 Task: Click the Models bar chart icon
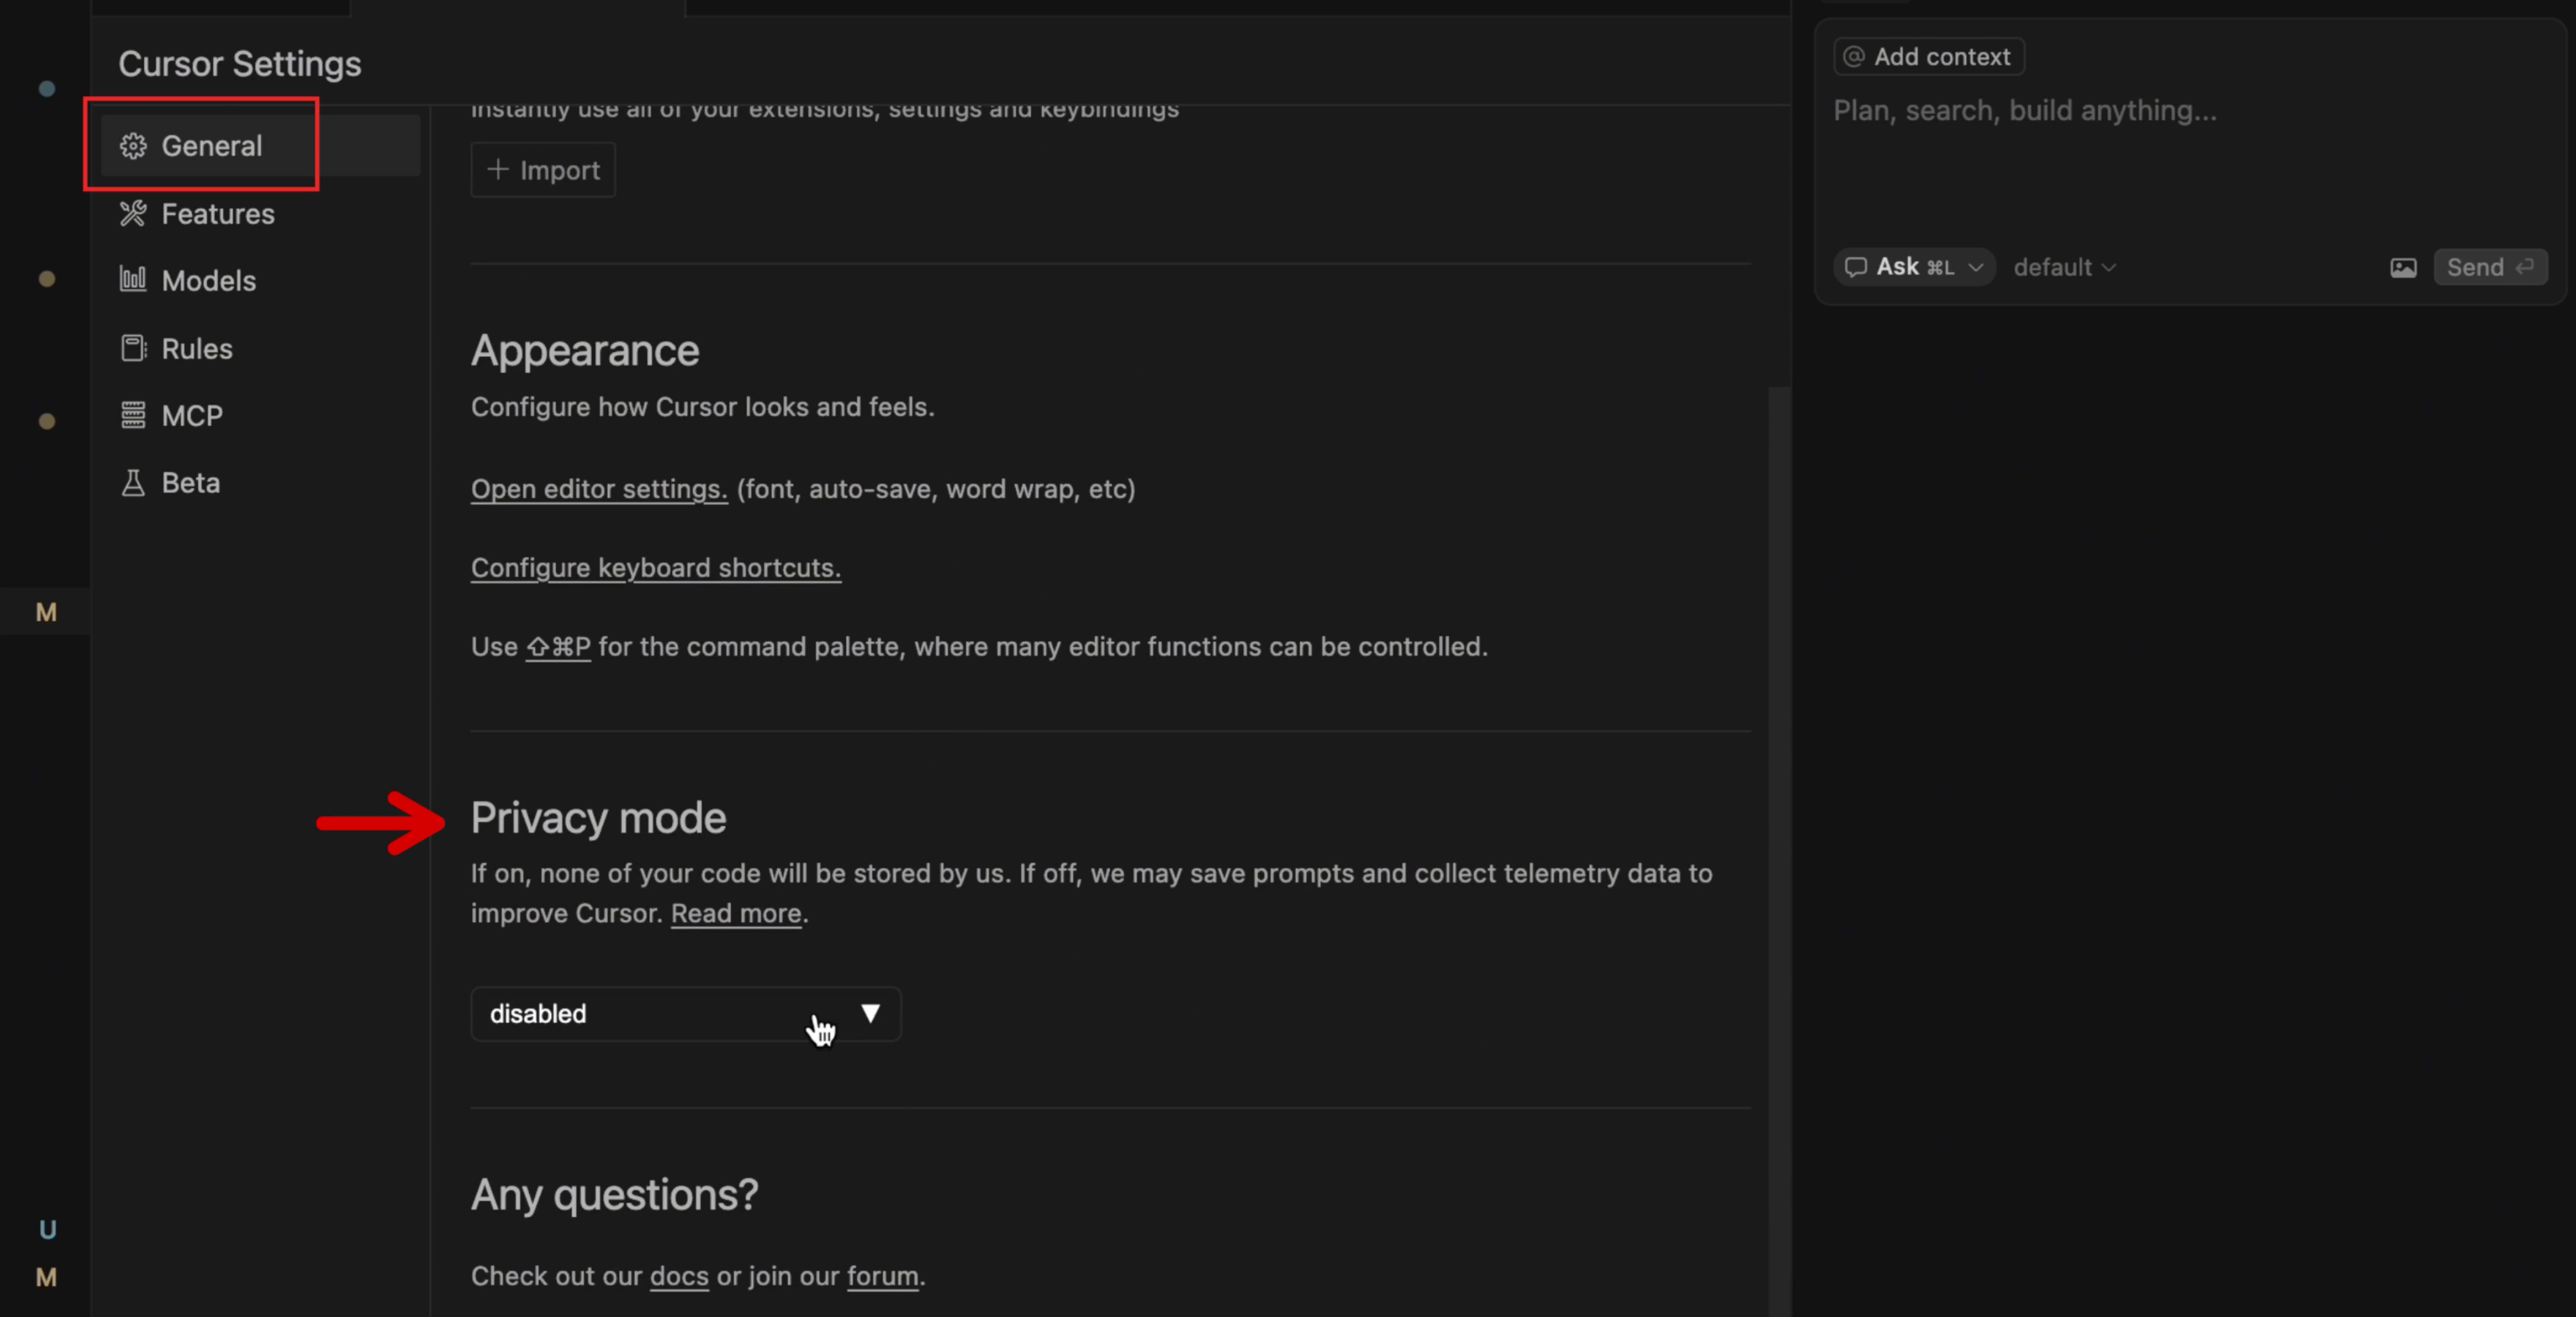[x=133, y=280]
